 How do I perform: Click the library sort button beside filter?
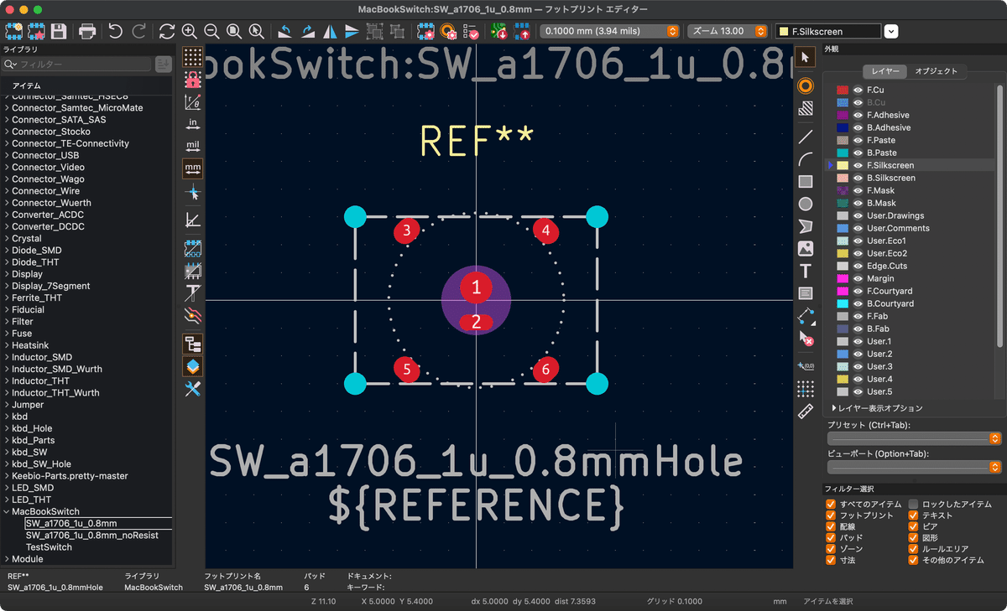164,64
